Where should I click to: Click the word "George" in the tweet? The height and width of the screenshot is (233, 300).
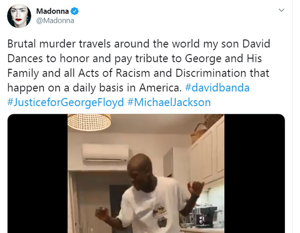(203, 59)
